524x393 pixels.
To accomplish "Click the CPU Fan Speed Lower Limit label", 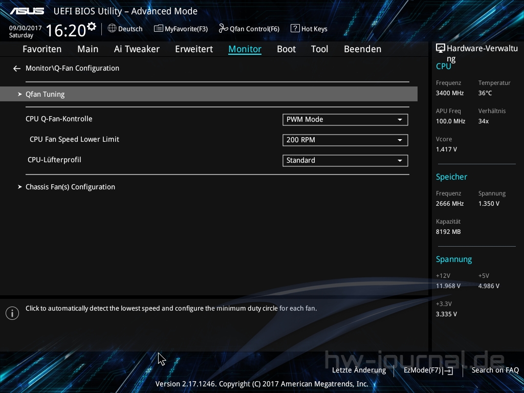I will click(75, 139).
